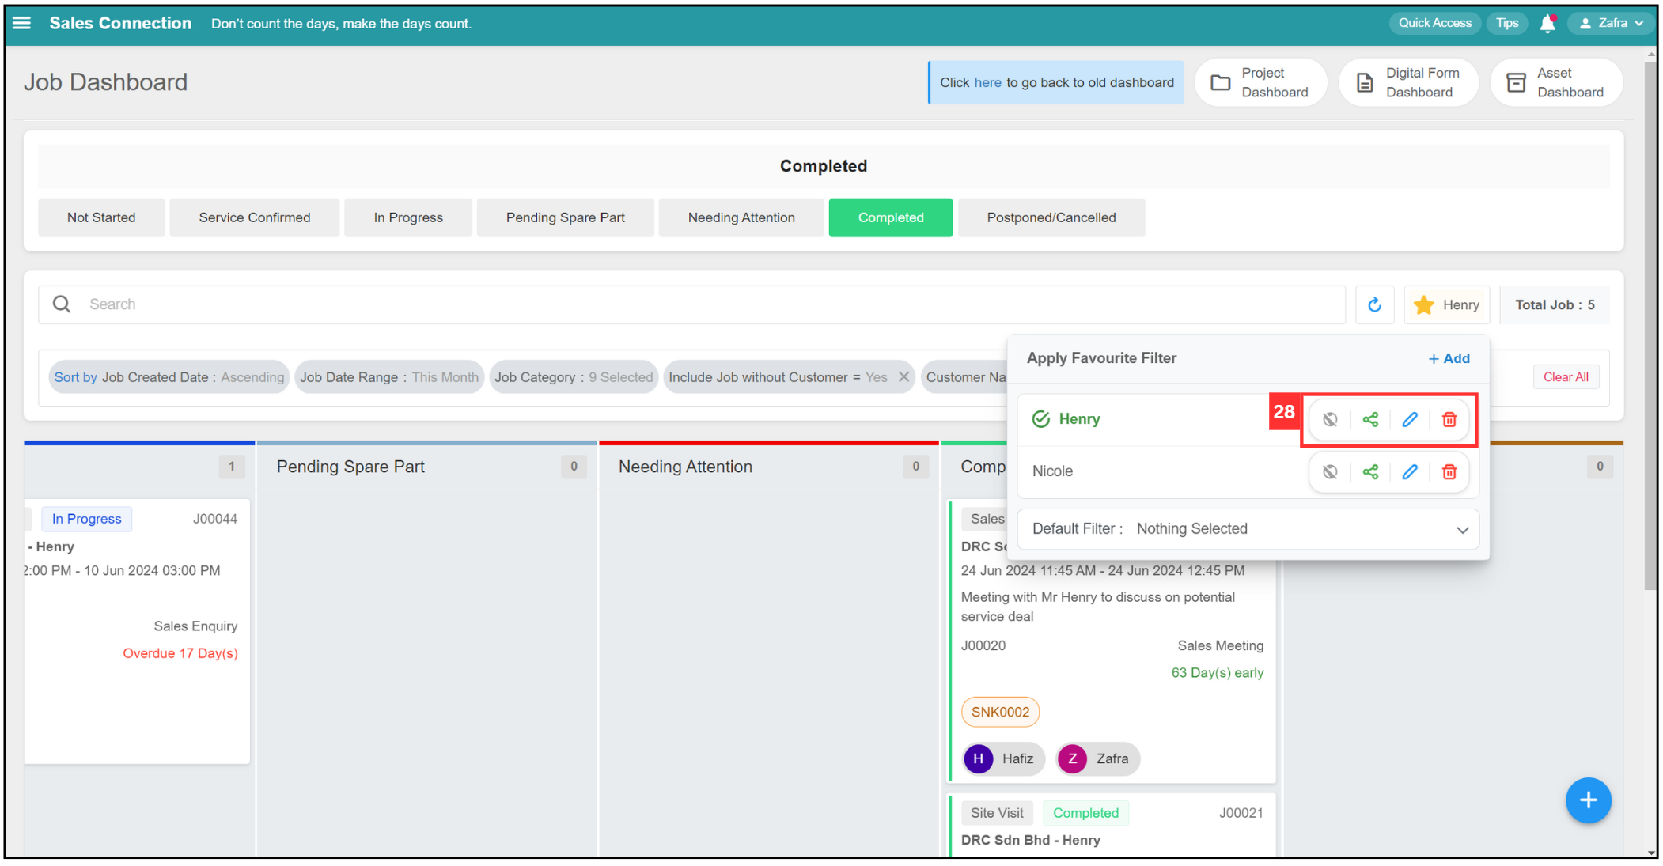1663x866 pixels.
Task: Remove the Include Job without Customer filter chip
Action: pyautogui.click(x=903, y=377)
